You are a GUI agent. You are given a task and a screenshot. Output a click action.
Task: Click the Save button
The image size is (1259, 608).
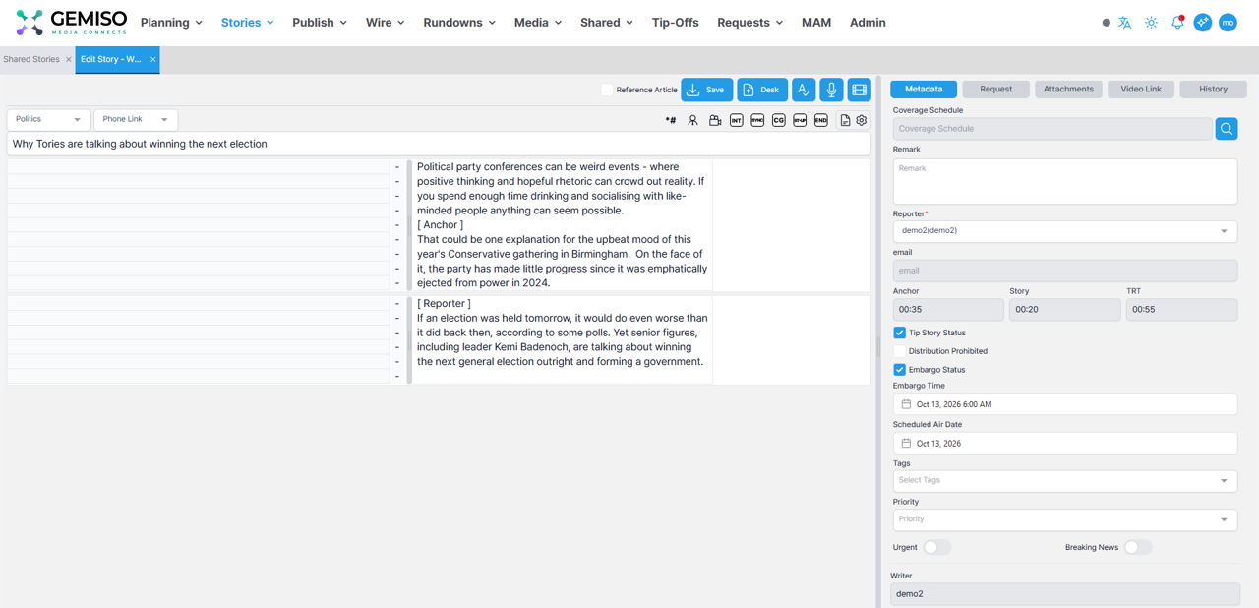click(x=706, y=90)
